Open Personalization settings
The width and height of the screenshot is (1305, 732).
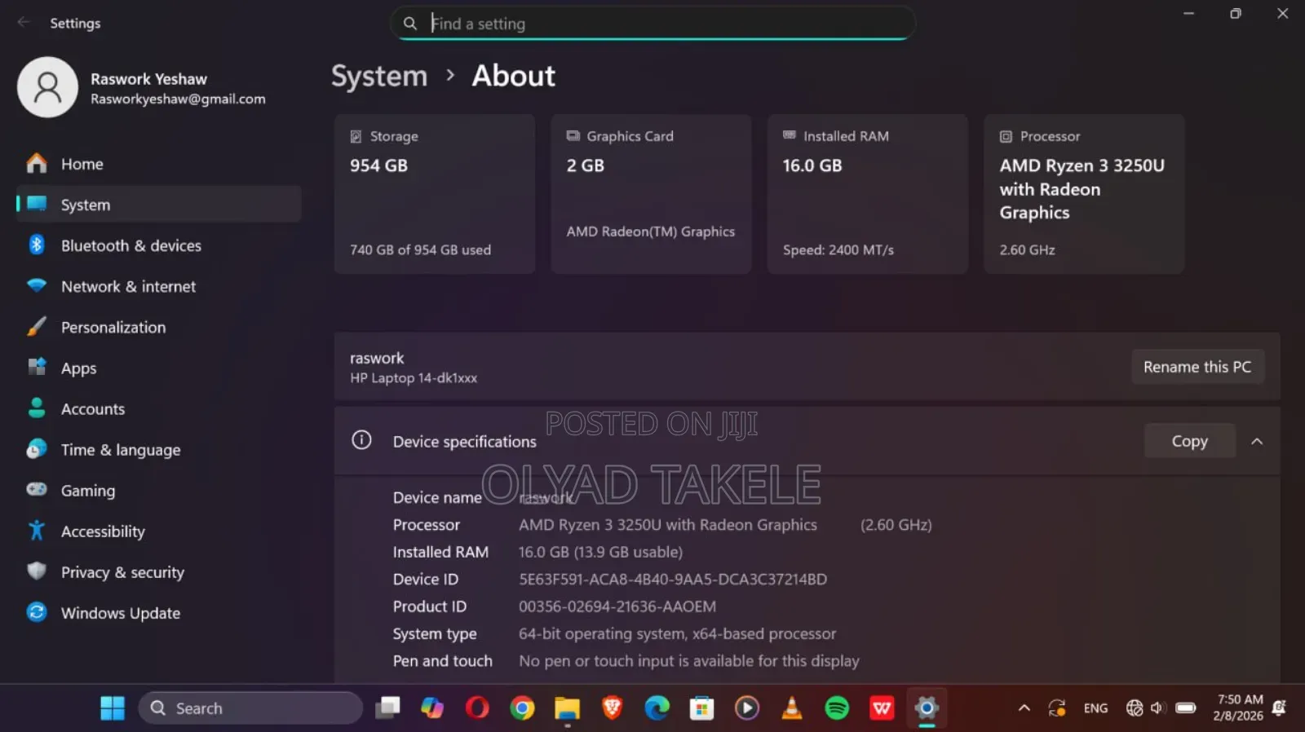(159, 327)
